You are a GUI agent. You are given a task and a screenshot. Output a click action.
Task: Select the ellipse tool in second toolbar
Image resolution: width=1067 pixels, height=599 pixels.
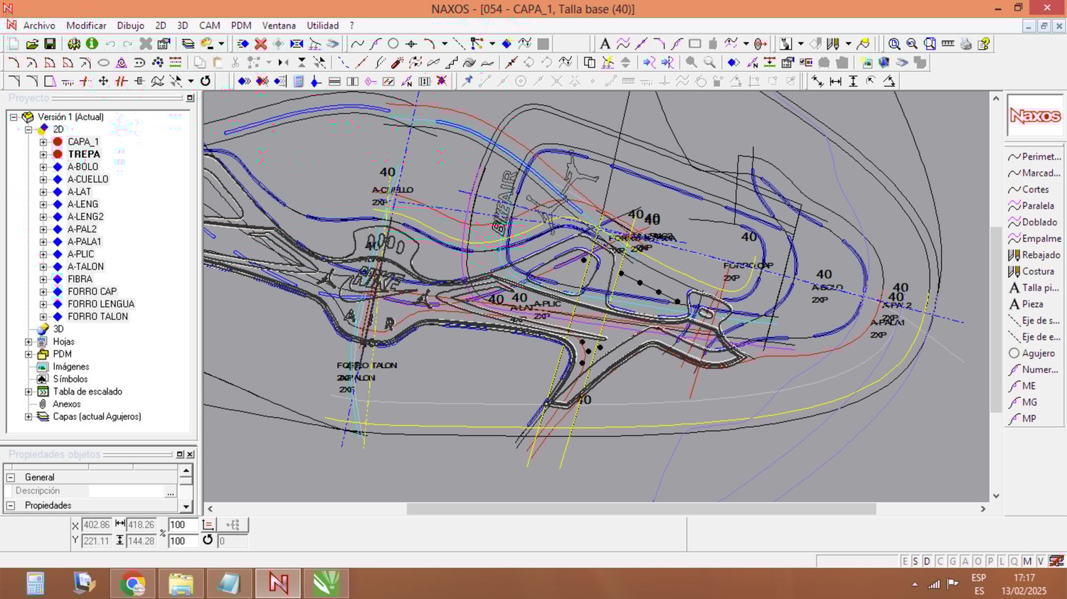(103, 63)
